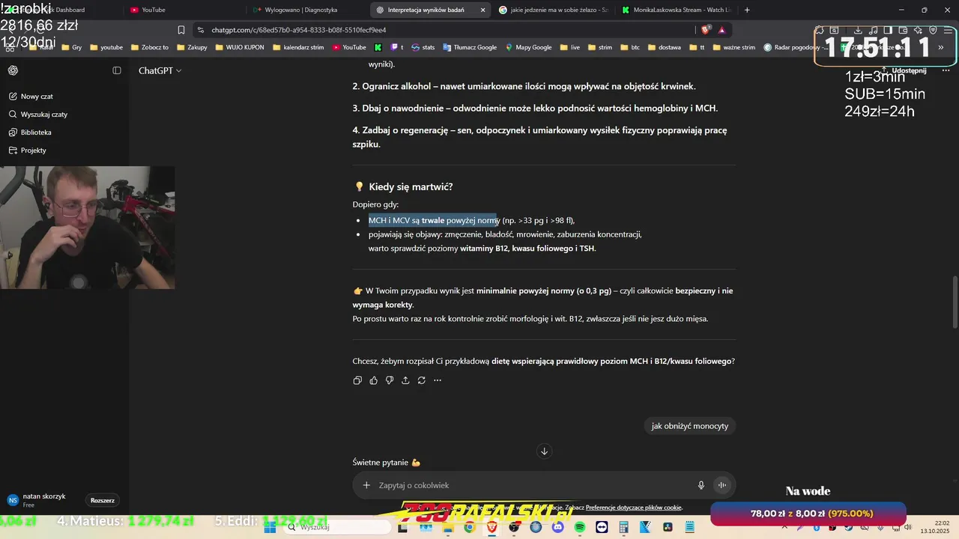This screenshot has width=959, height=539.
Task: Open Spotify from the taskbar
Action: tap(580, 527)
